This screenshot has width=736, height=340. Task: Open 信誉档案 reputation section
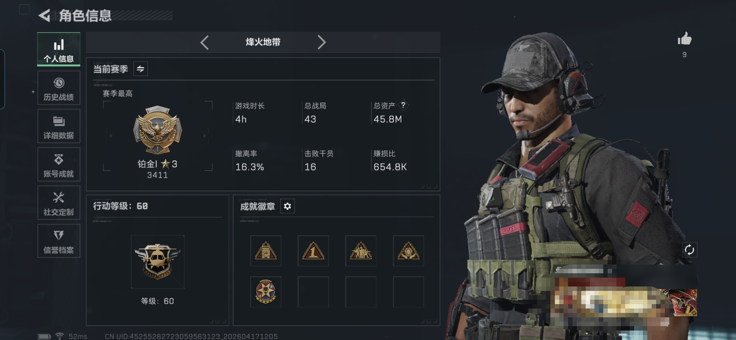[x=59, y=241]
